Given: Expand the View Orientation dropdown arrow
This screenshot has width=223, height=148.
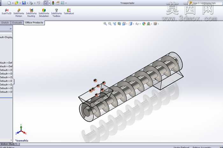Looking at the screenshot, I should 127,24.
